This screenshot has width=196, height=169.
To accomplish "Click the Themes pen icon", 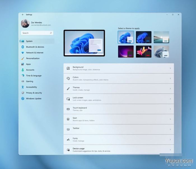I will tap(68, 89).
